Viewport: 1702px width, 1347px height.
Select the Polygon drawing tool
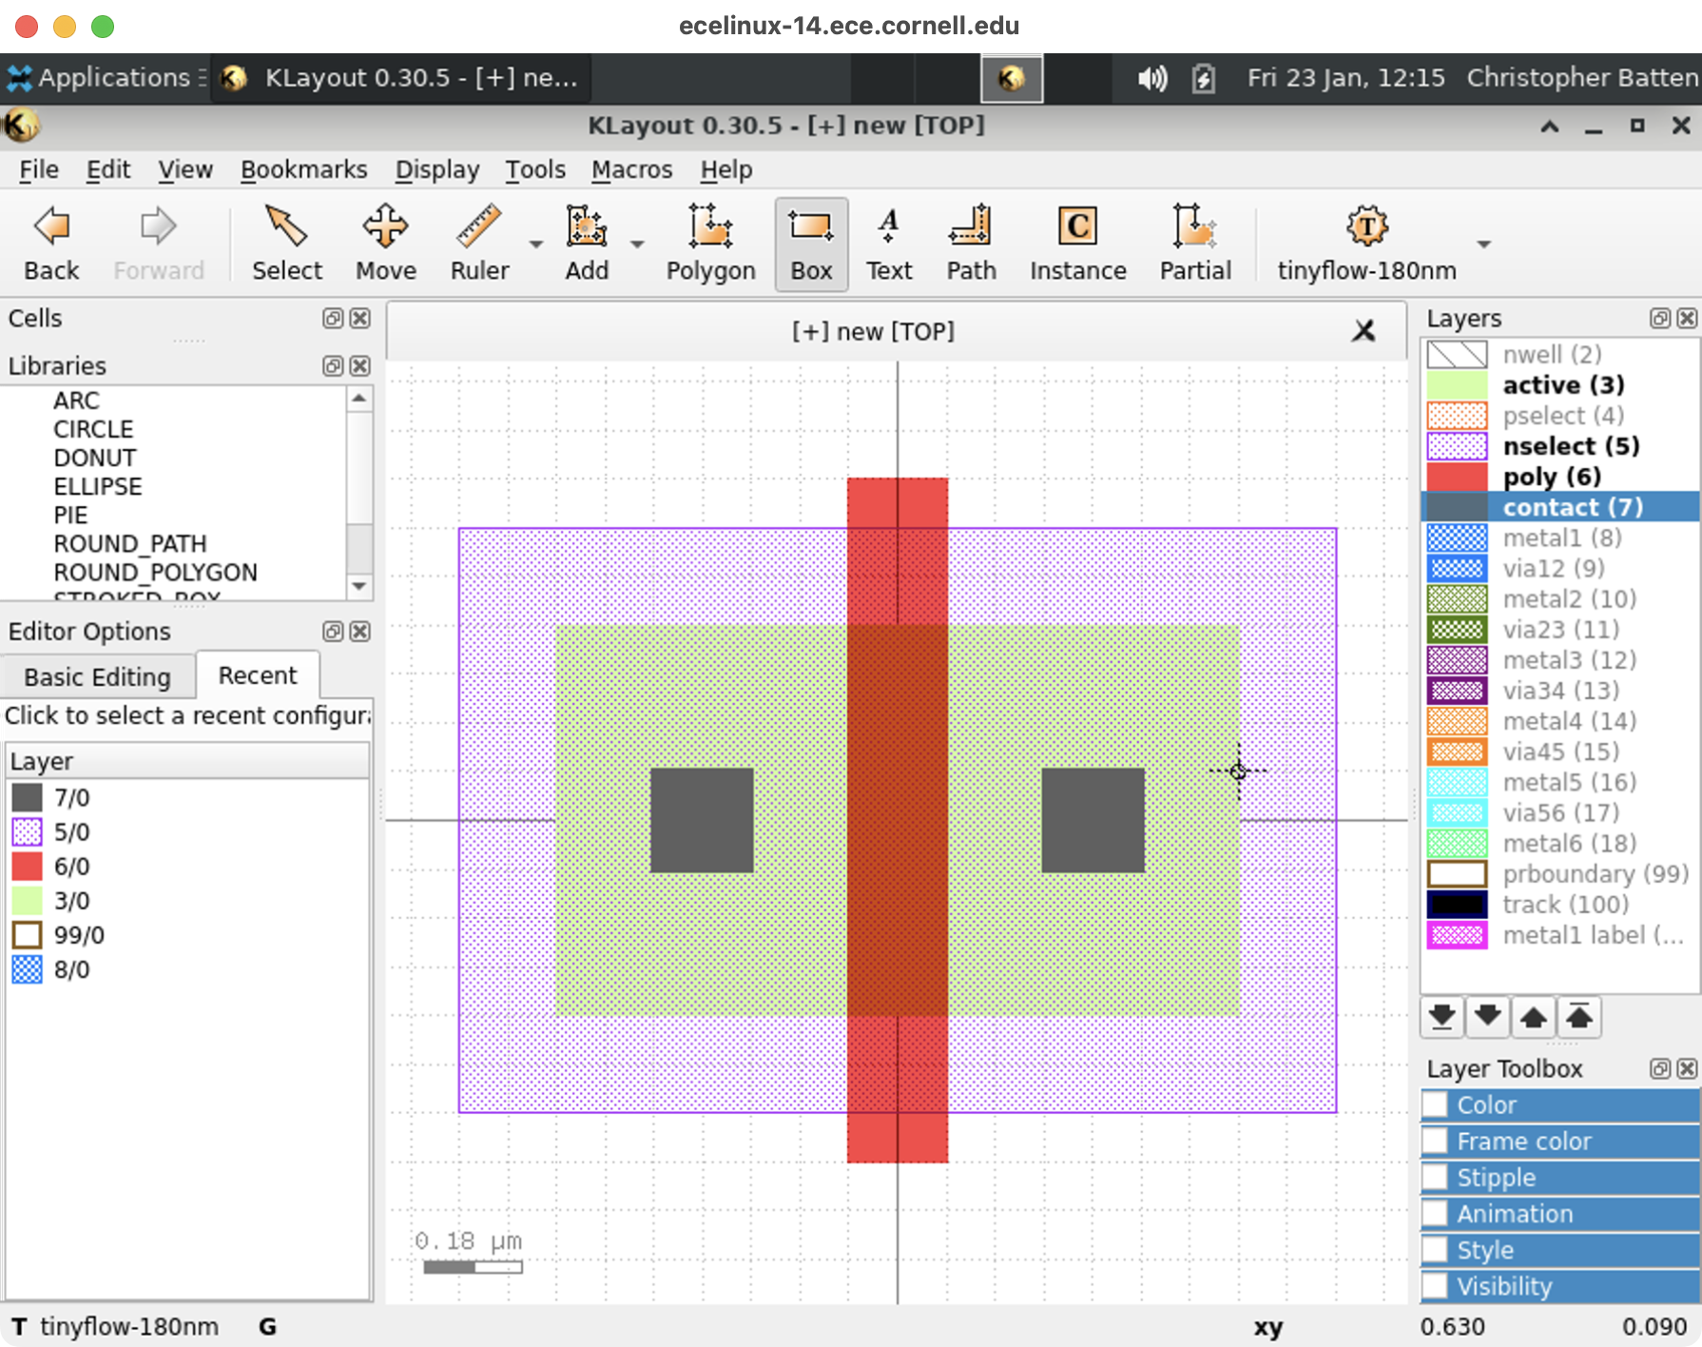[710, 244]
